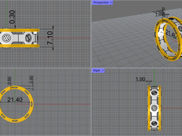Select the 21.40 dimension in Perspective viewport
182x136 pixels.
[171, 34]
